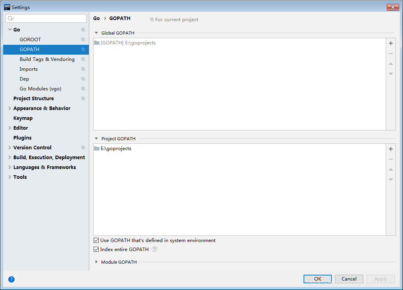The height and width of the screenshot is (290, 403).
Task: Expand the Tools settings node
Action: pos(10,177)
